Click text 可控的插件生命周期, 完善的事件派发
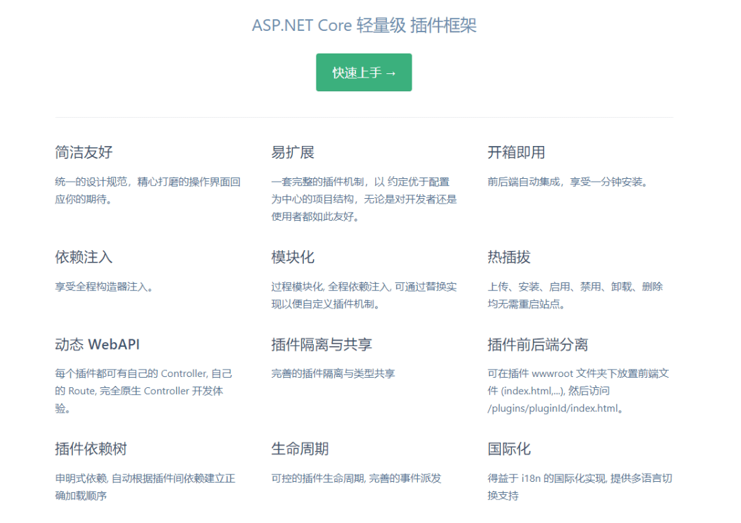Screen dimensions: 741x523 click(356, 478)
